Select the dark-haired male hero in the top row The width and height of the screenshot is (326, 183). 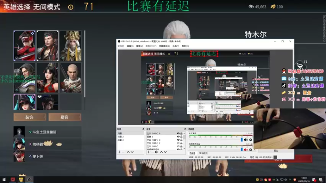click(x=48, y=46)
